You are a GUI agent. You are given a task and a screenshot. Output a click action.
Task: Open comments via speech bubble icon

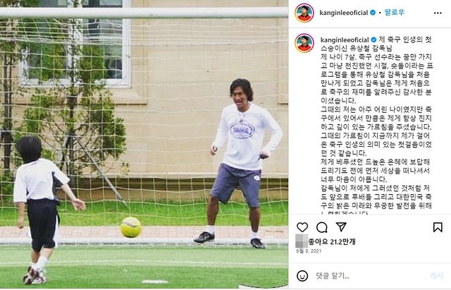pyautogui.click(x=321, y=227)
